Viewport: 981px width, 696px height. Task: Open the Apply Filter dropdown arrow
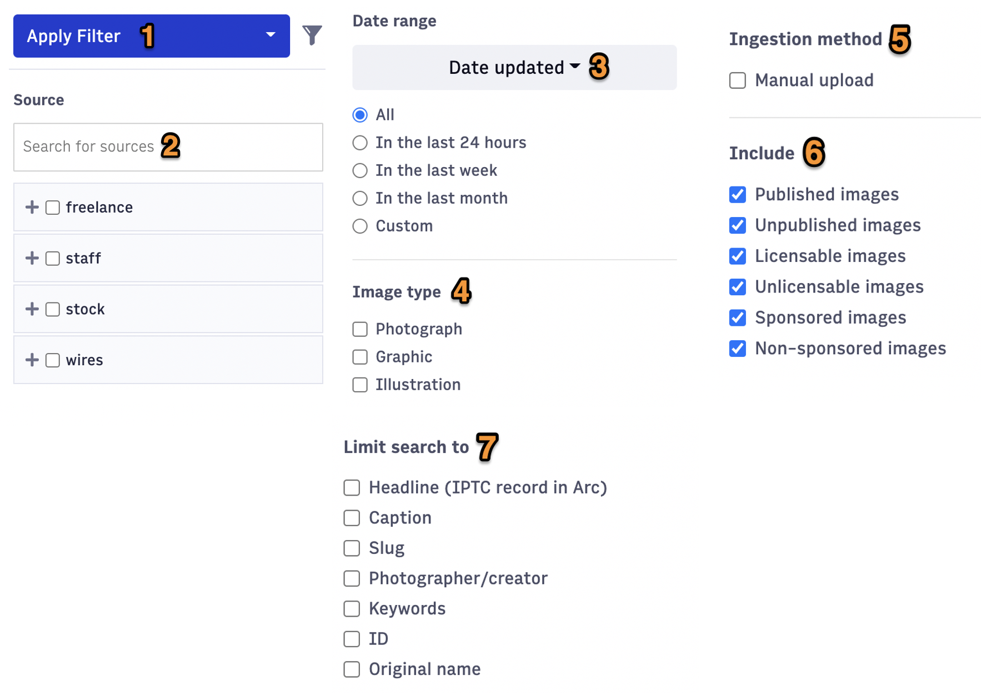tap(271, 35)
